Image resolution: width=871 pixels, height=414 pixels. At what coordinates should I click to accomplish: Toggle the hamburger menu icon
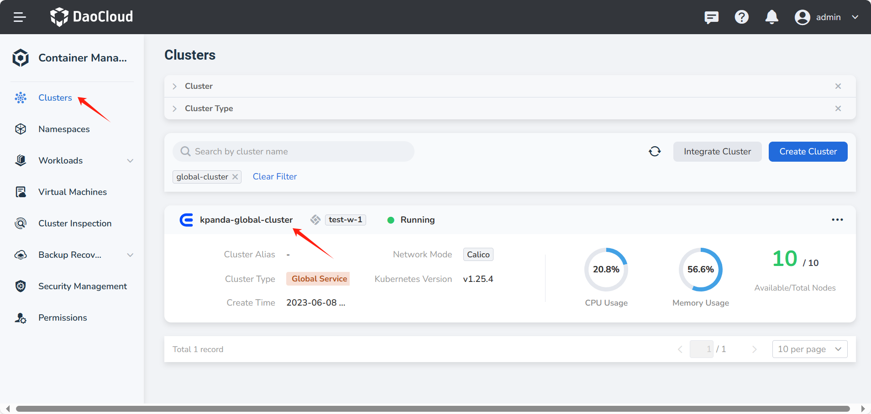pyautogui.click(x=20, y=17)
